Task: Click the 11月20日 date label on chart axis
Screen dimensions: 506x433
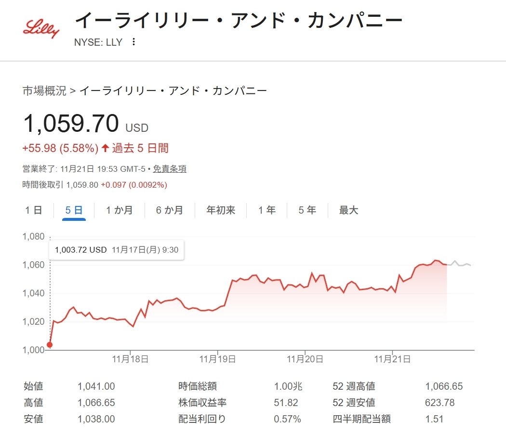Action: [x=305, y=359]
